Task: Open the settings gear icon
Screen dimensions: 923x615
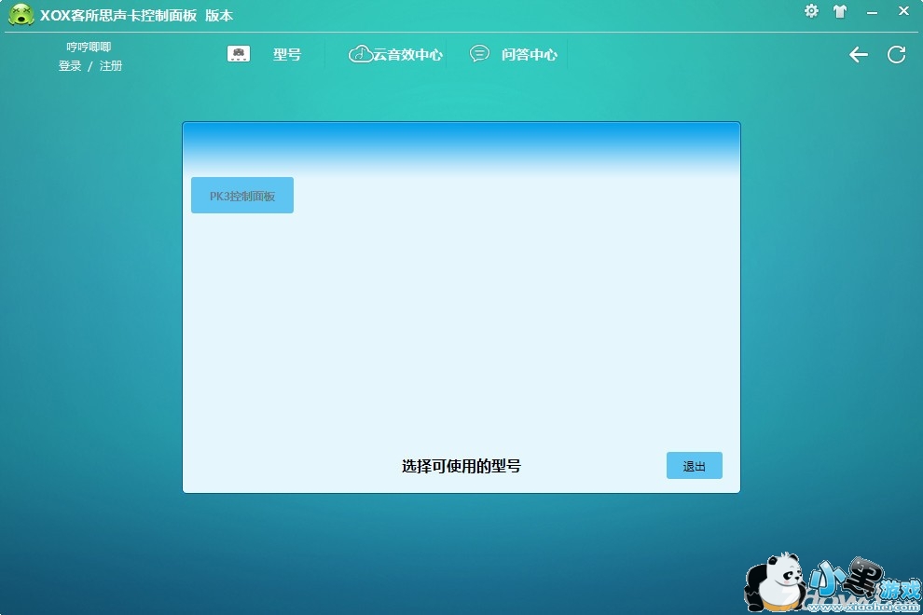Action: coord(811,11)
